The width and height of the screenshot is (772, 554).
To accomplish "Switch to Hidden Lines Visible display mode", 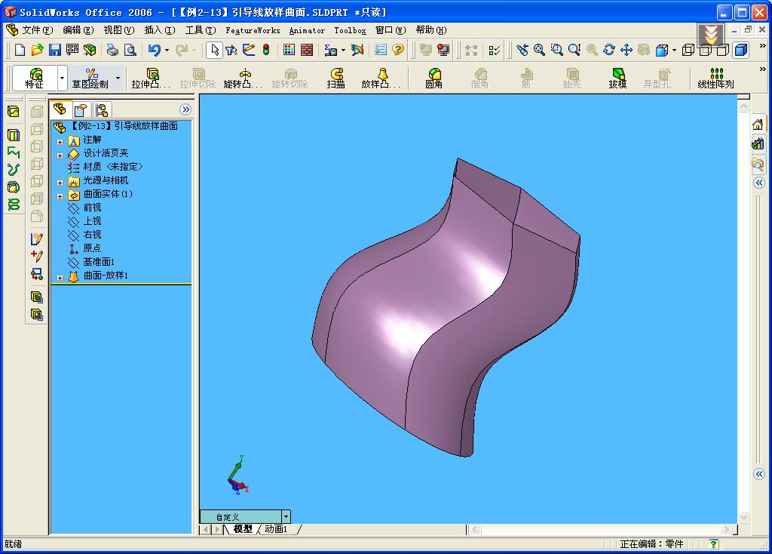I will click(706, 50).
